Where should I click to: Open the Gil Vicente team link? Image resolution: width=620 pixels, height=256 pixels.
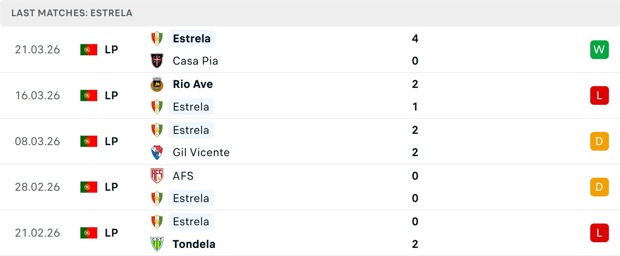click(x=201, y=152)
